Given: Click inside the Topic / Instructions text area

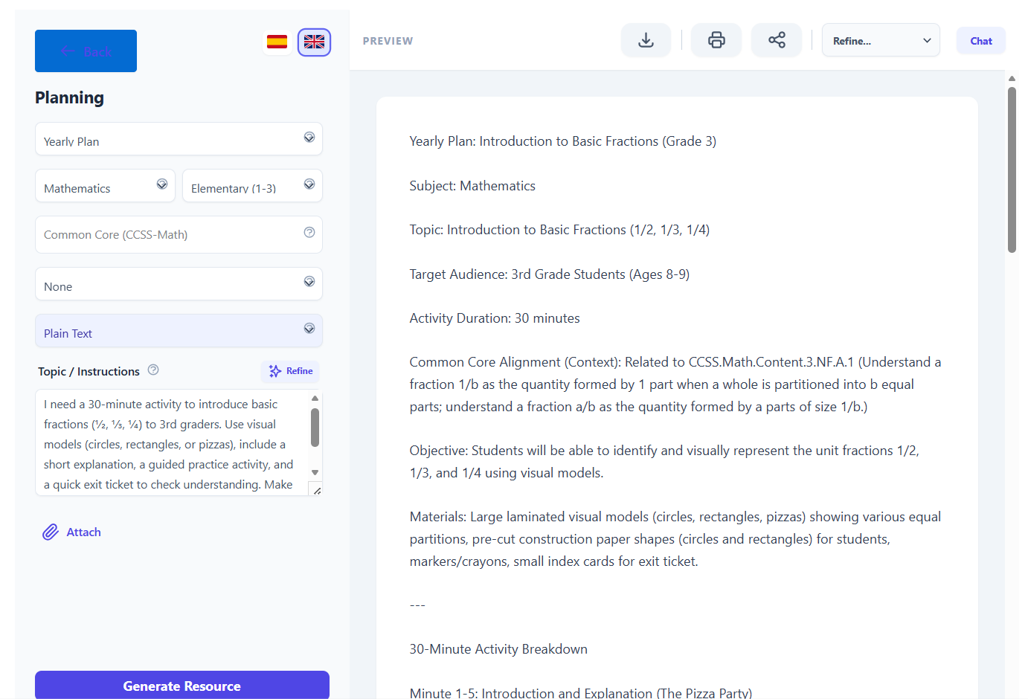Looking at the screenshot, I should pyautogui.click(x=171, y=443).
